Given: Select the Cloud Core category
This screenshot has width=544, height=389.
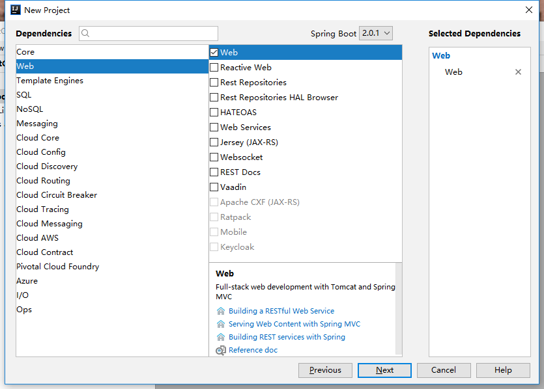Looking at the screenshot, I should 112,138.
